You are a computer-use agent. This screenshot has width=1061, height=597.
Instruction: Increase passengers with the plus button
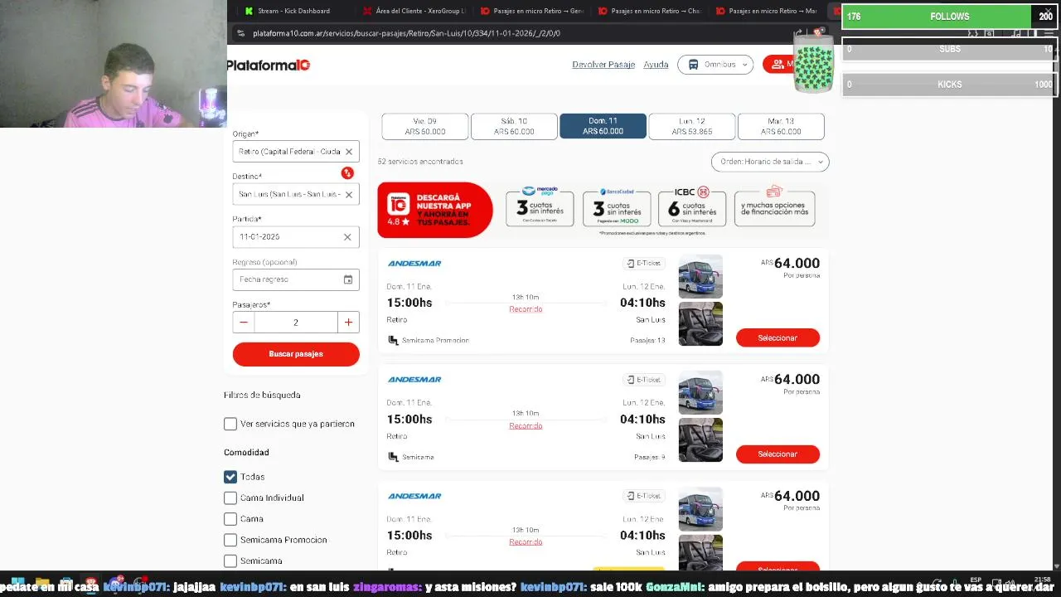(348, 323)
